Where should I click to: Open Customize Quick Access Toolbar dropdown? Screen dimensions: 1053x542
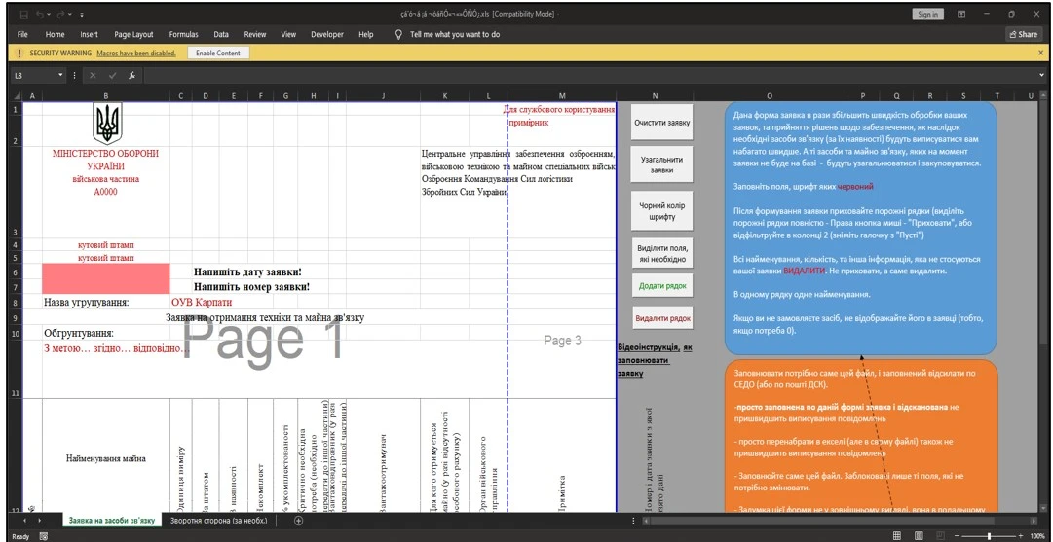point(81,14)
